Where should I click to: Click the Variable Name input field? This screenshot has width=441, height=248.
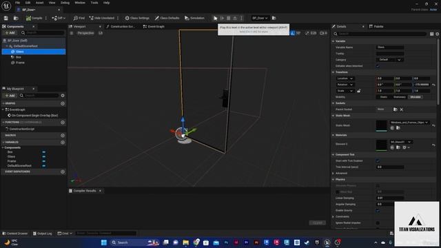click(390, 48)
